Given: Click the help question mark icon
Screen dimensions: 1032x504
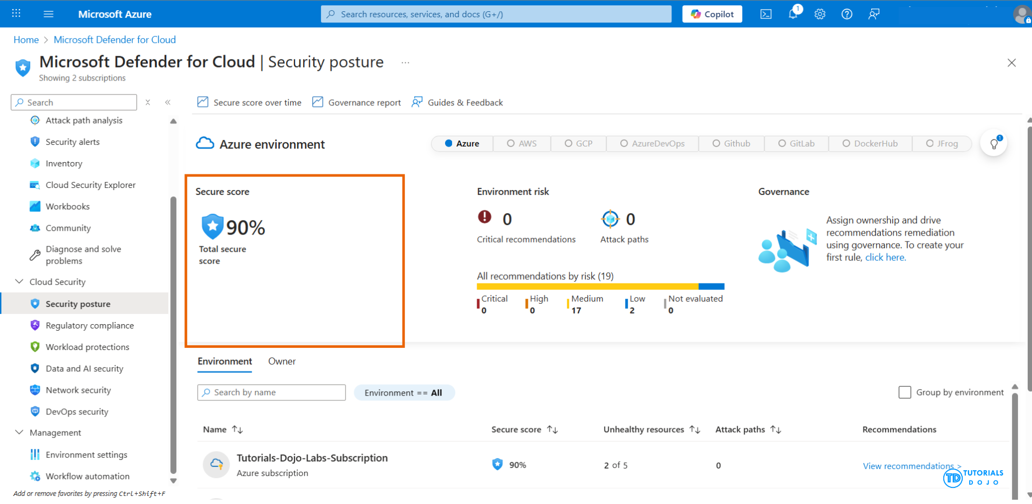Looking at the screenshot, I should [x=847, y=14].
